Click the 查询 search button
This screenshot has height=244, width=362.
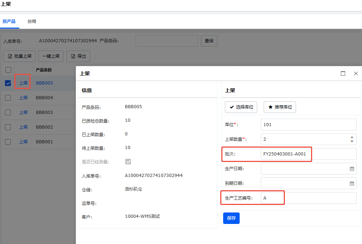209,41
